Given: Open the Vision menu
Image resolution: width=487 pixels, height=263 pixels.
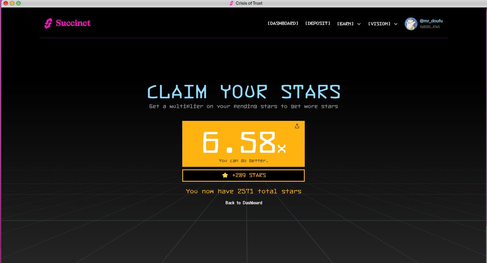Looking at the screenshot, I should point(379,24).
